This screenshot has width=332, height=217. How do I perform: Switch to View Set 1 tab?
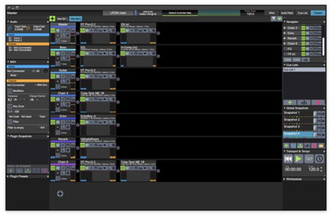(x=62, y=19)
